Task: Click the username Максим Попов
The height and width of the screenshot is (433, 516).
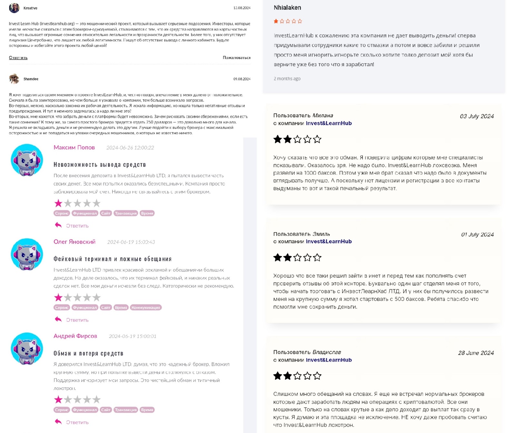Action: coord(74,147)
